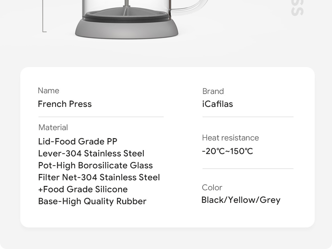Click the "Material" section label
Image resolution: width=332 pixels, height=249 pixels.
53,127
